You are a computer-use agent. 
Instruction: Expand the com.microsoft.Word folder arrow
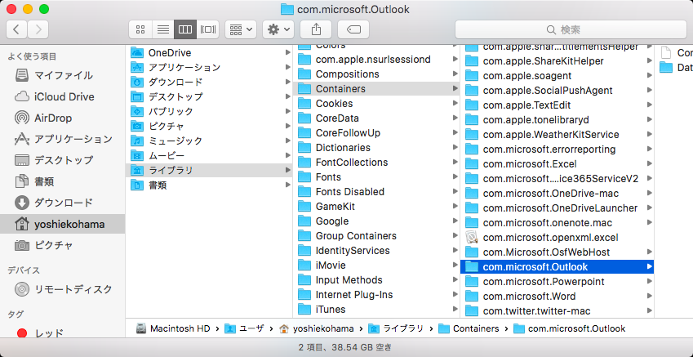coord(649,296)
